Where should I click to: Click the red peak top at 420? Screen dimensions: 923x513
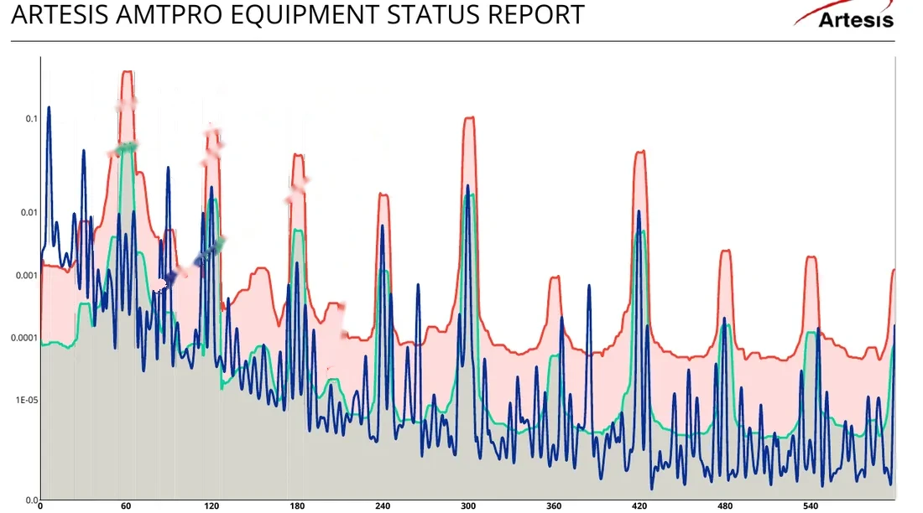point(640,152)
